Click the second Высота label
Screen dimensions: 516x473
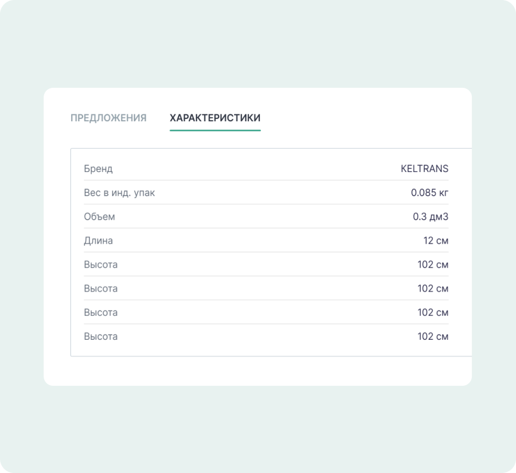[x=101, y=288]
